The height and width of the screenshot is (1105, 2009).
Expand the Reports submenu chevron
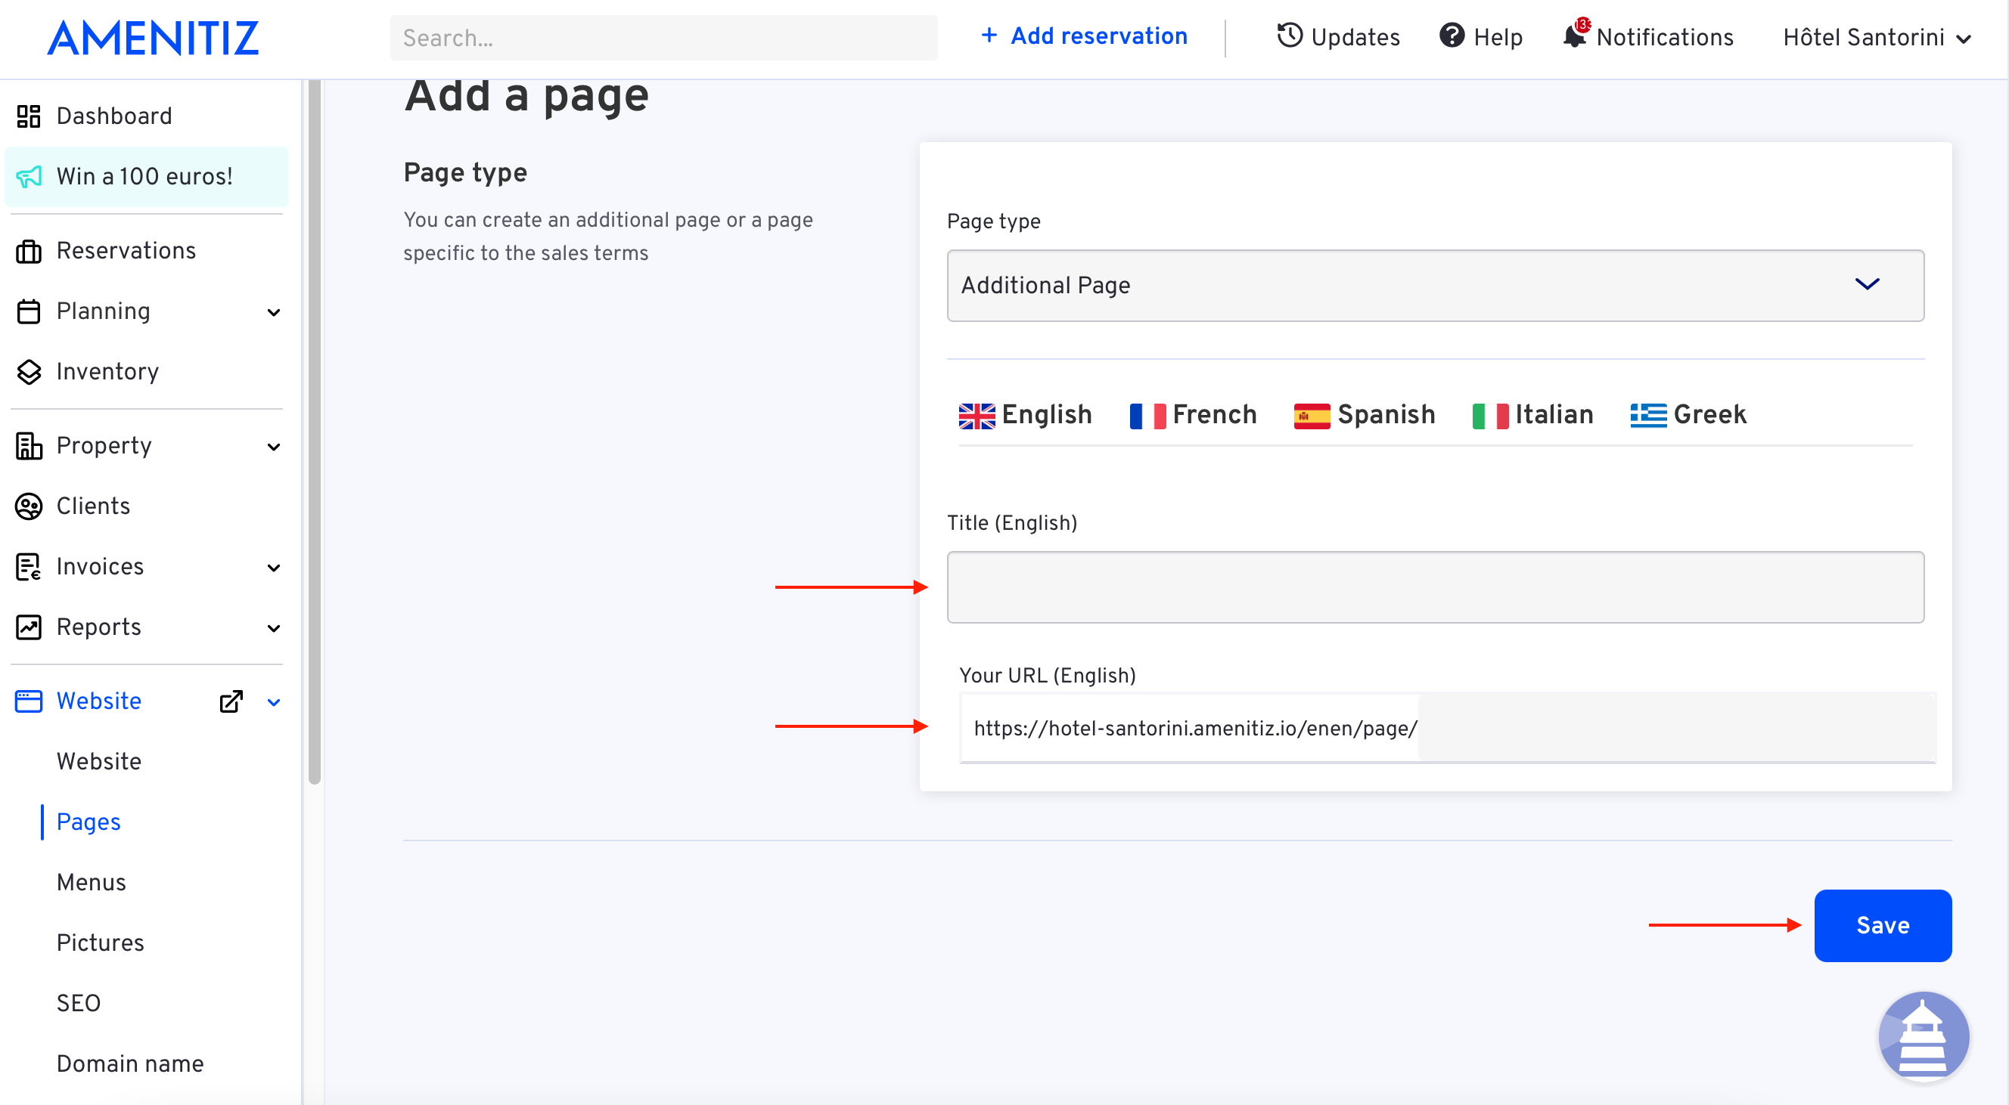click(x=274, y=628)
